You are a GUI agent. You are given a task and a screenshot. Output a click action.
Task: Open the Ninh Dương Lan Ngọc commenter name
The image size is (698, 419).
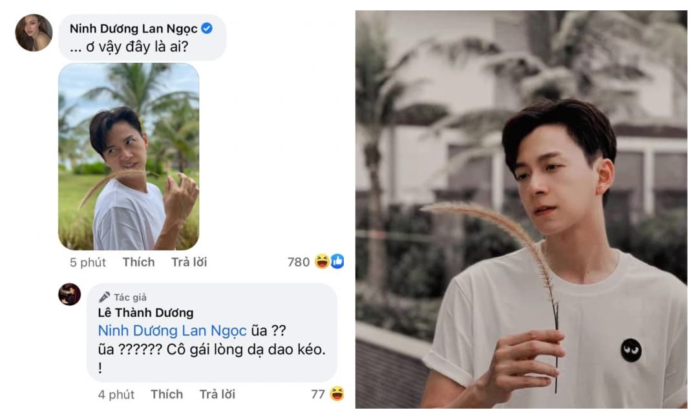[x=133, y=28]
